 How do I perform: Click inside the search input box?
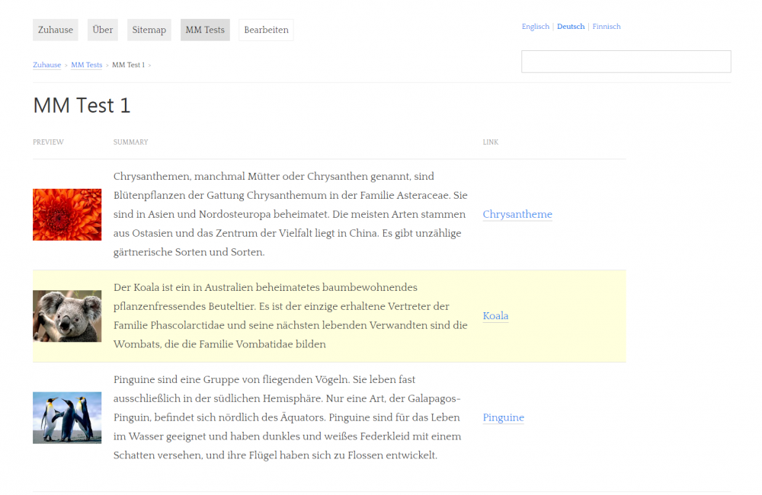625,62
